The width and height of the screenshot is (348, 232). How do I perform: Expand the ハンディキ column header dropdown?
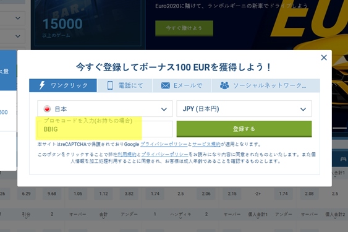pyautogui.click(x=180, y=215)
